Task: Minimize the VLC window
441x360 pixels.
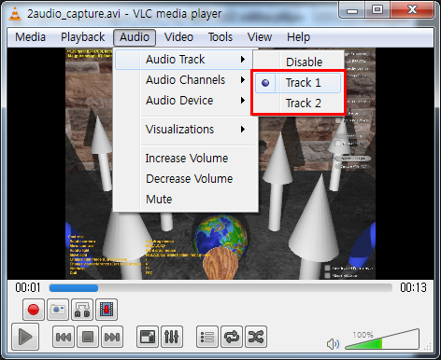Action: tap(352, 10)
